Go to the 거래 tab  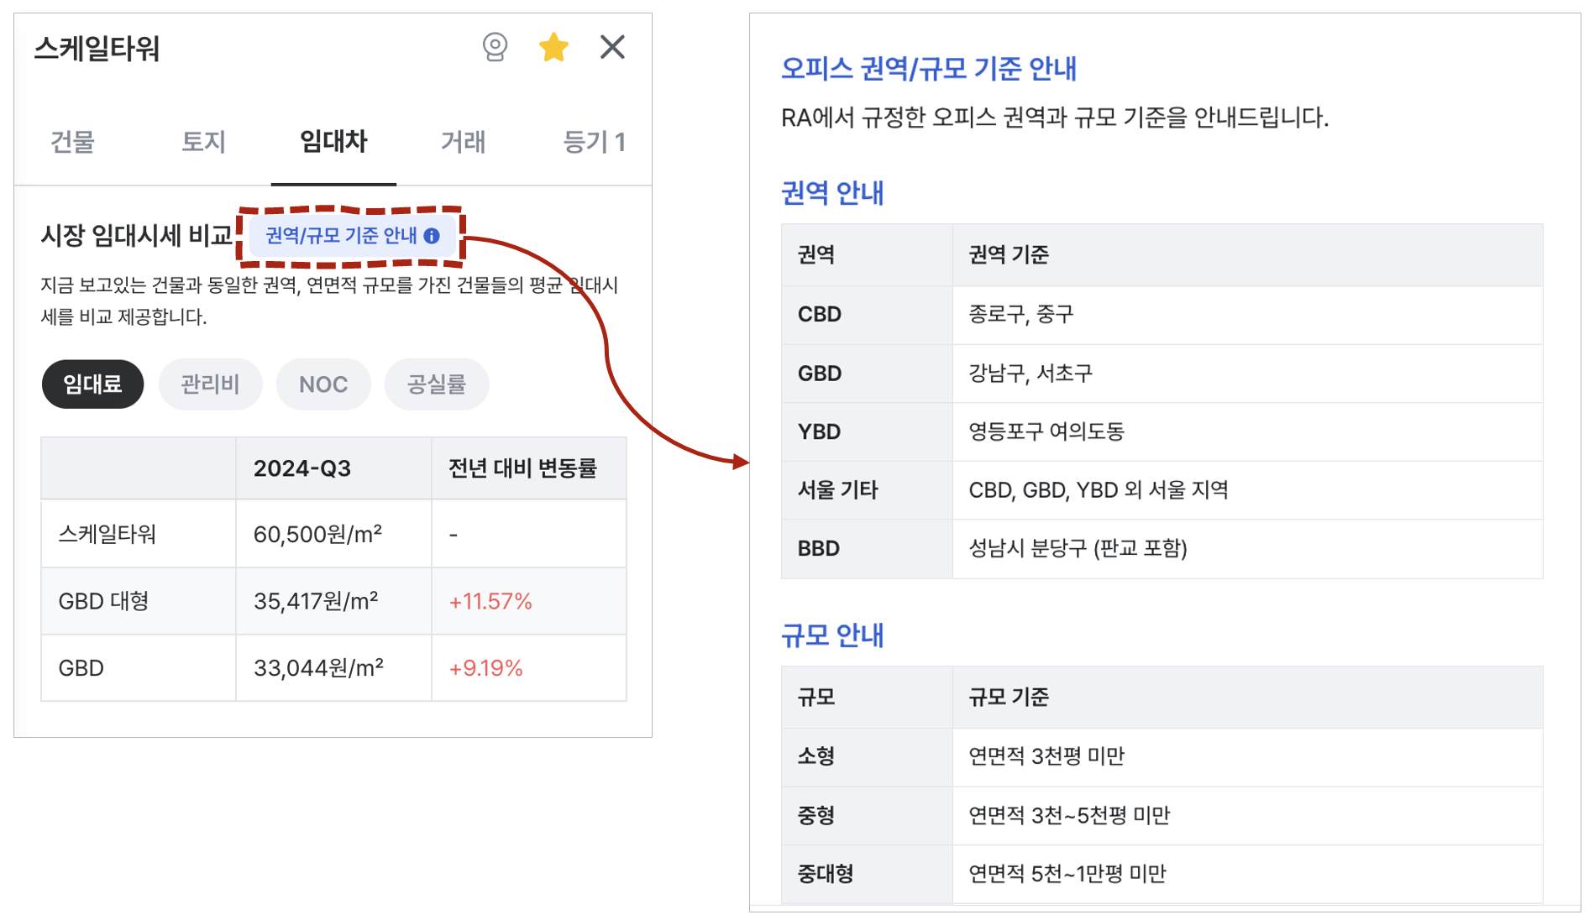463,142
